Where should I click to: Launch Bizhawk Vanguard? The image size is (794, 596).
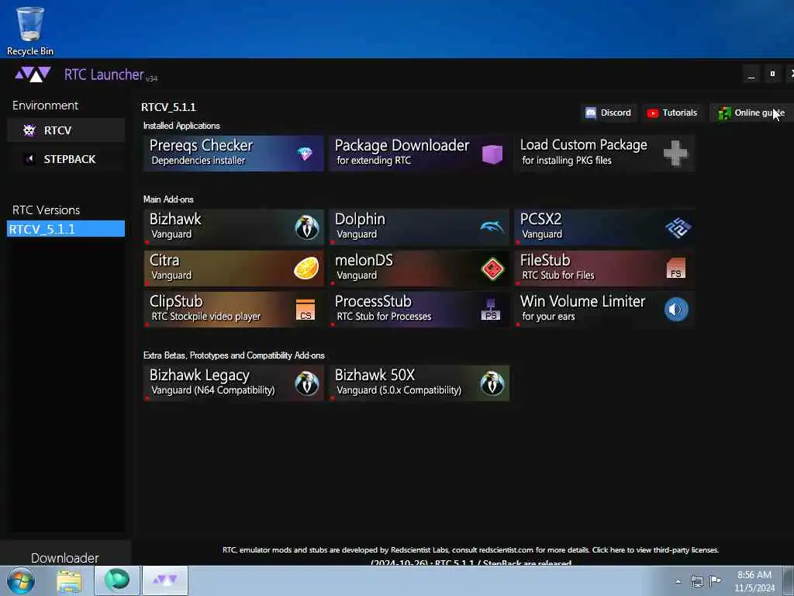tap(233, 227)
